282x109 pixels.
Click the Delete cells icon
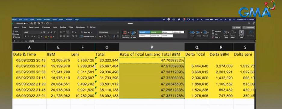tap(199, 33)
